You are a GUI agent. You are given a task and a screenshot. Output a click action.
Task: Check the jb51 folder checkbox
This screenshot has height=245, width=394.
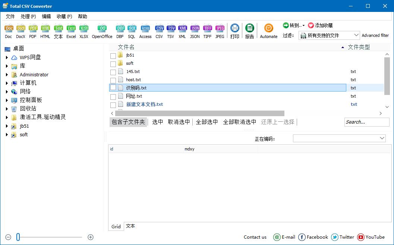[113, 56]
